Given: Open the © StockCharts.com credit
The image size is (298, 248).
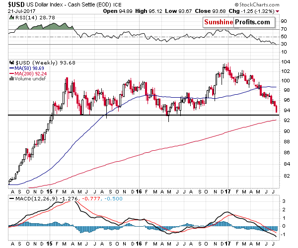Looking at the screenshot, I should 257,4.
